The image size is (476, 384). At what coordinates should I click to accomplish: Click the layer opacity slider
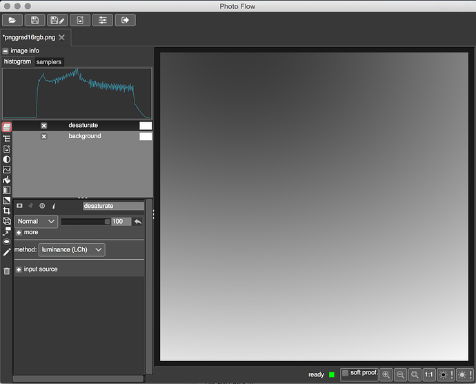86,222
